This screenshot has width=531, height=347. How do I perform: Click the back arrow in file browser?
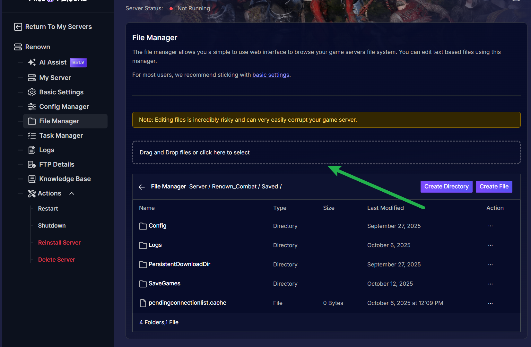pos(142,187)
